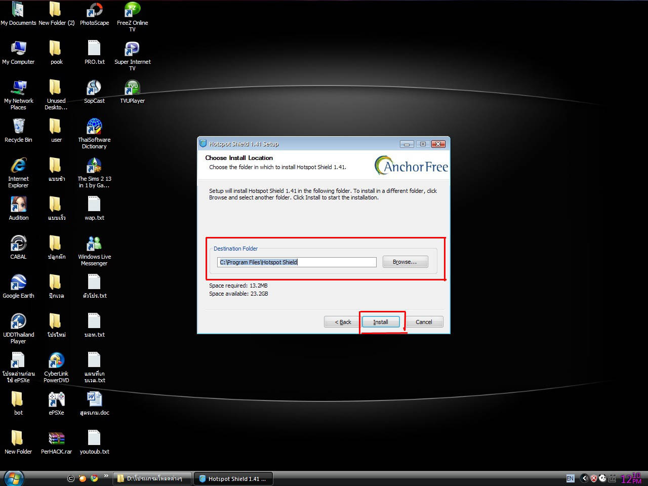The height and width of the screenshot is (486, 648).
Task: Open the โปรดอ่านก่อนใช้ ePSXe file
Action: (x=18, y=368)
